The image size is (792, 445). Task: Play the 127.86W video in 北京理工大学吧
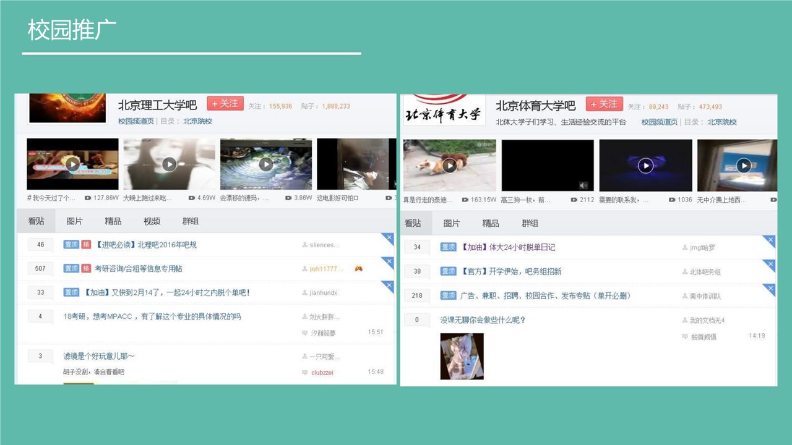(x=72, y=164)
